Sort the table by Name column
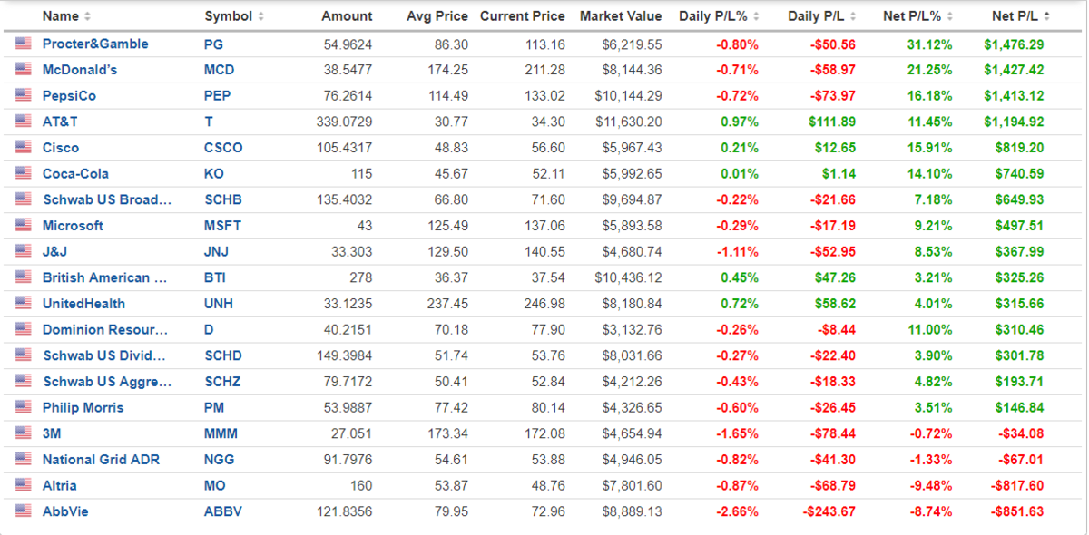This screenshot has width=1089, height=535. point(66,16)
